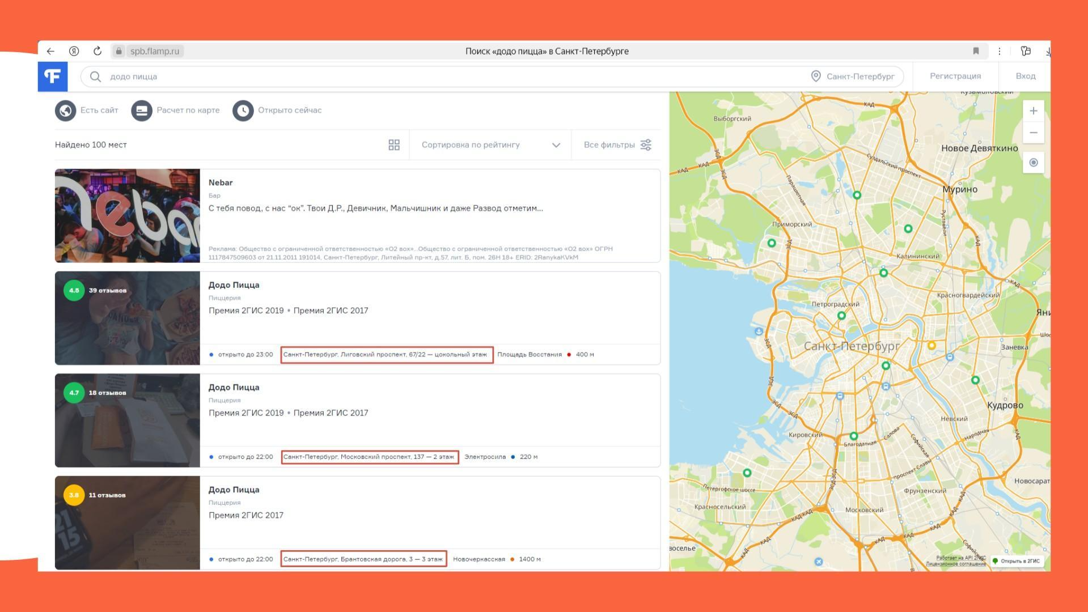Click '11 отзывов' reviews count
Viewport: 1088px width, 612px height.
tap(107, 495)
